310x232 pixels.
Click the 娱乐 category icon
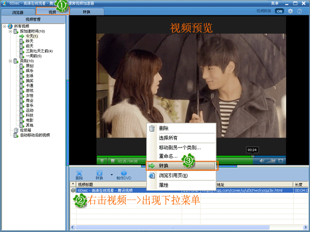pos(22,71)
